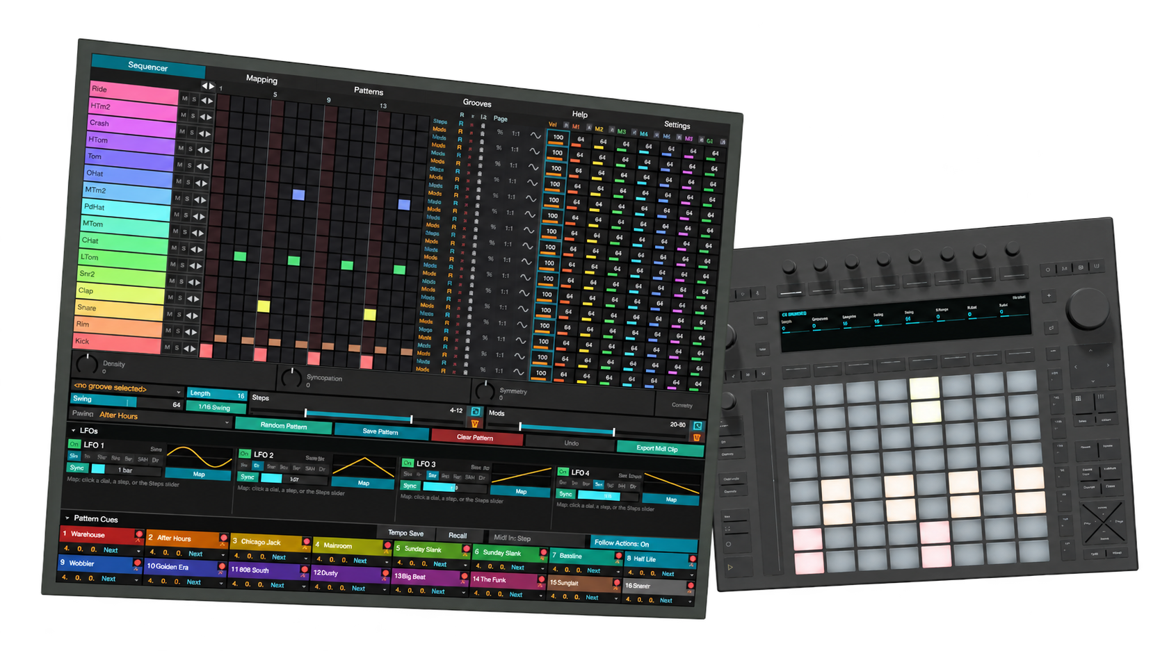This screenshot has width=1167, height=651.
Task: Click the Syncopation dial
Action: tap(291, 377)
